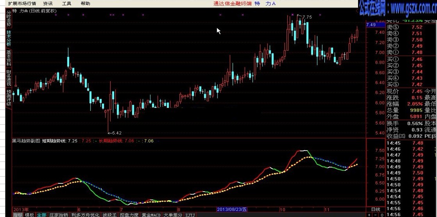Click the 2013年 label on time axis
The height and width of the screenshot is (217, 437).
coord(21,209)
